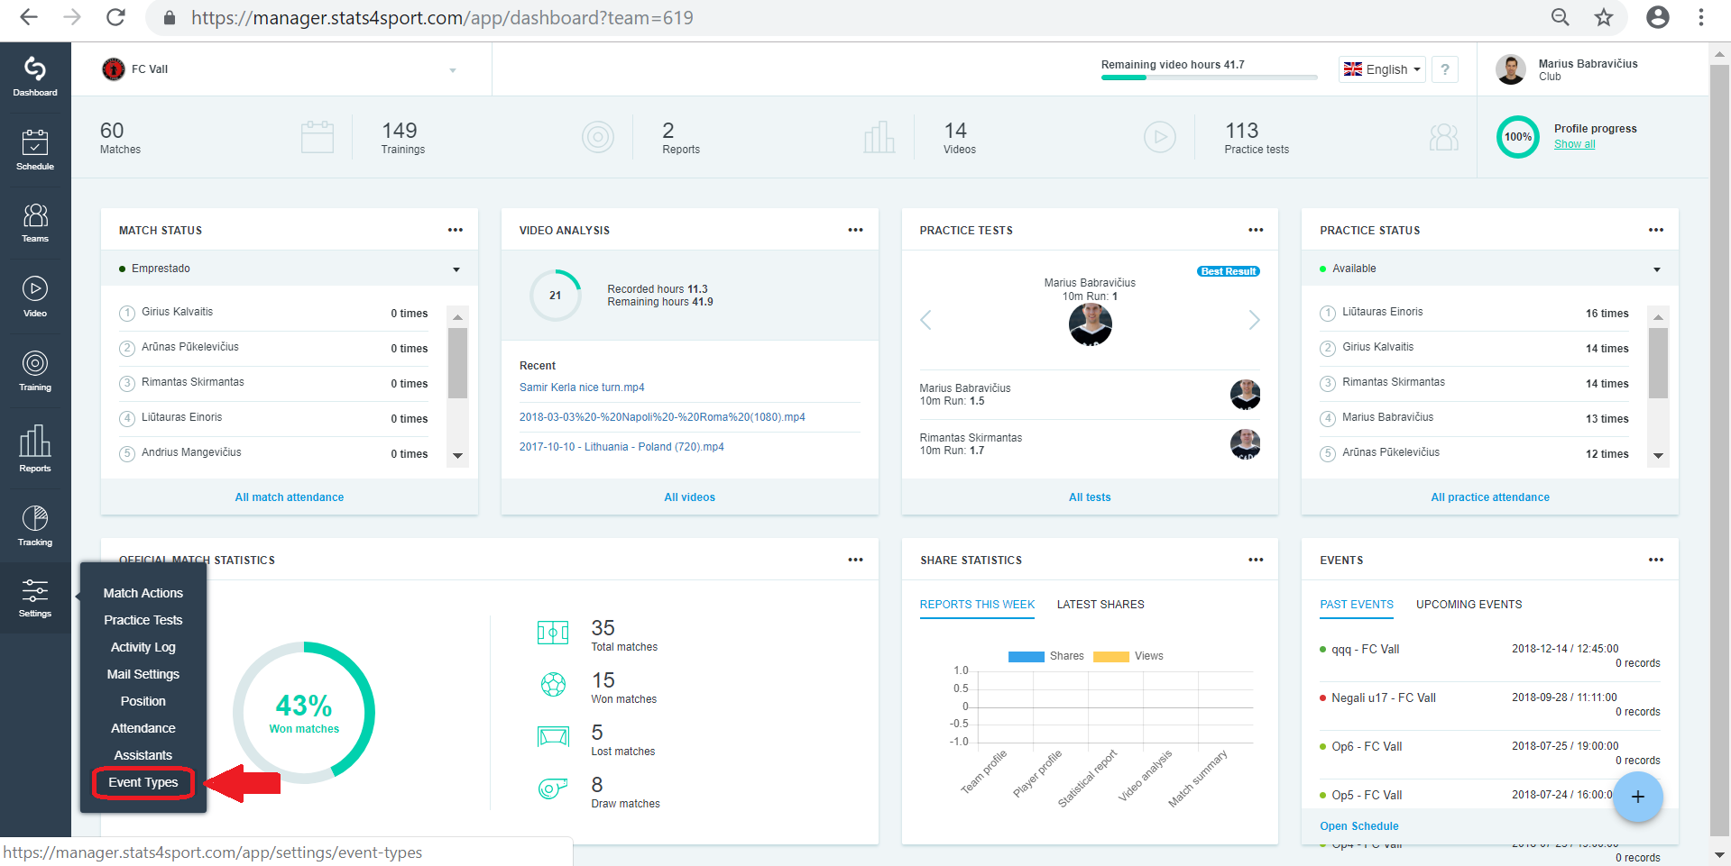Click the blue plus add event button
The image size is (1731, 866).
[x=1638, y=797]
